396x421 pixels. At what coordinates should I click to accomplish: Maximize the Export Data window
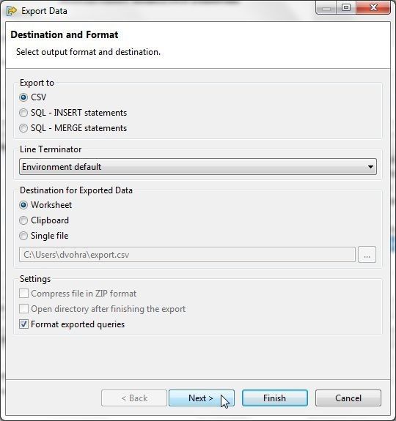tap(346, 7)
